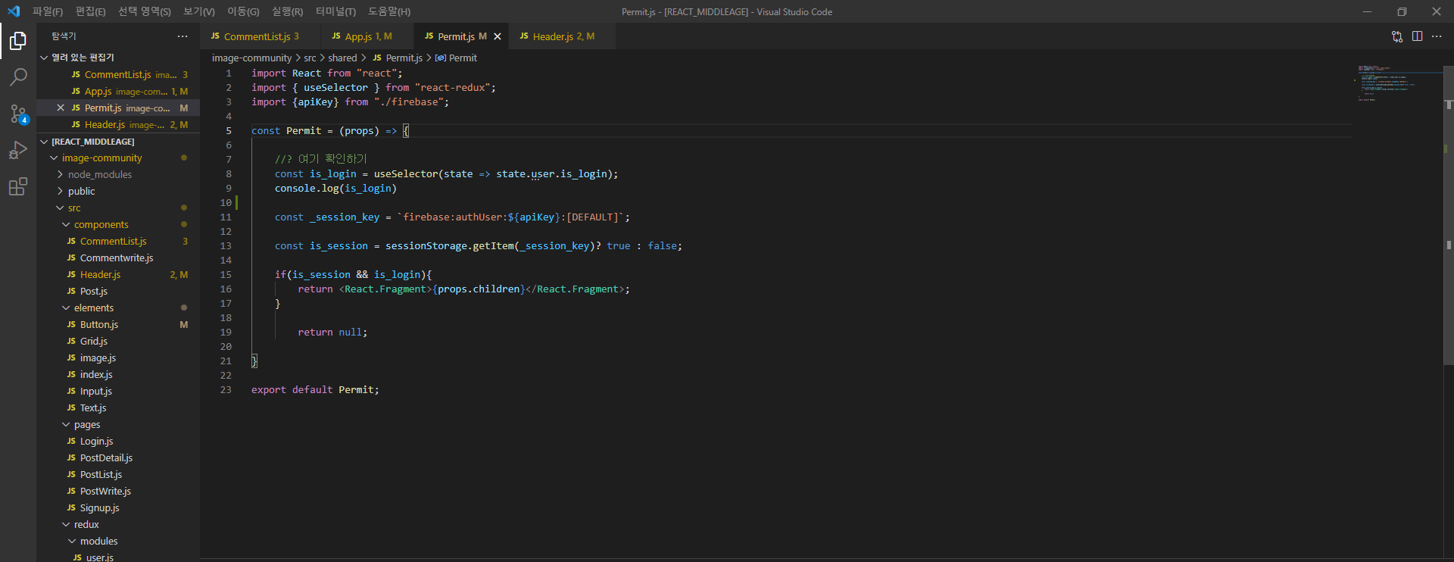Viewport: 1454px width, 562px height.
Task: Open Changes compare icon in editor toolbar
Action: 1397,36
